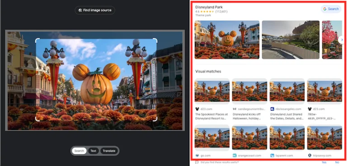This screenshot has height=166, width=347.
Task: Click the Theme park label
Action: 203,15
